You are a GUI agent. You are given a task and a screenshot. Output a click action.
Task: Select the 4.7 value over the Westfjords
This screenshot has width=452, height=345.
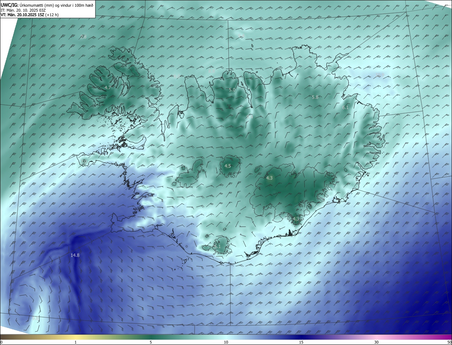coord(108,87)
